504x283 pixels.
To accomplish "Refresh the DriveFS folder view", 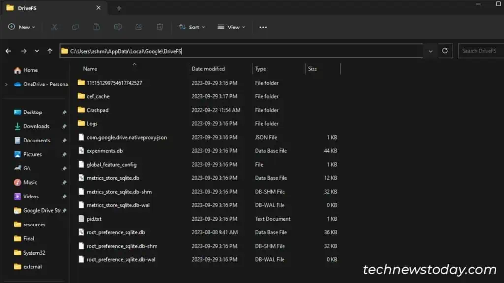I will click(445, 51).
